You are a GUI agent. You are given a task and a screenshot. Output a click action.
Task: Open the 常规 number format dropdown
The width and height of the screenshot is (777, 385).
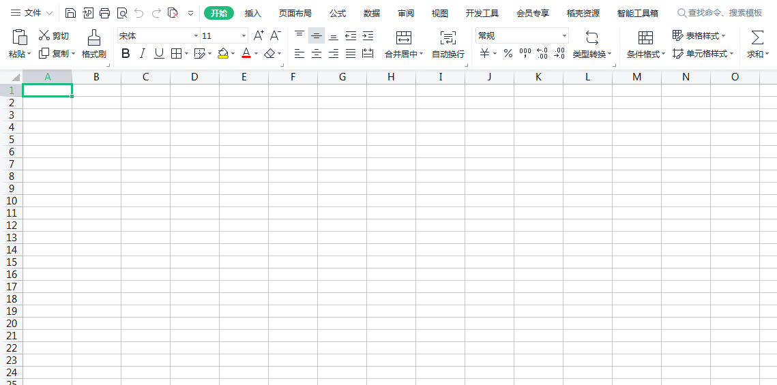[x=564, y=36]
